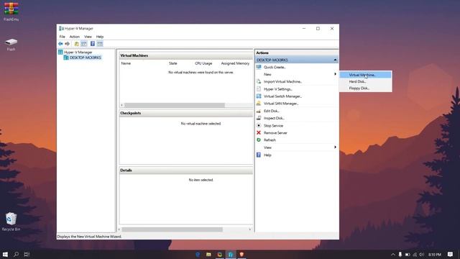Click the blue Help icon in the toolbar

point(93,44)
